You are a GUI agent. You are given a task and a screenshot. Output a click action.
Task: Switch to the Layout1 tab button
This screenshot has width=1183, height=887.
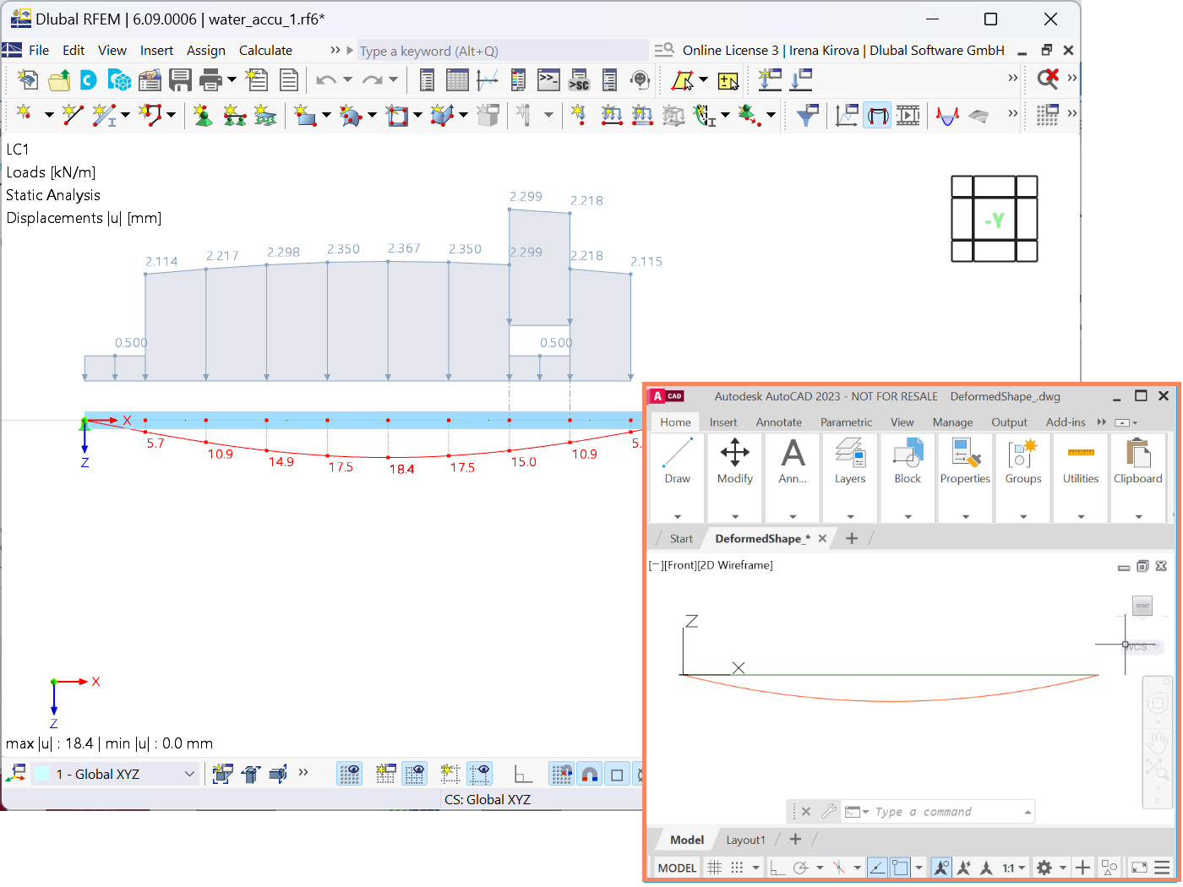(744, 839)
